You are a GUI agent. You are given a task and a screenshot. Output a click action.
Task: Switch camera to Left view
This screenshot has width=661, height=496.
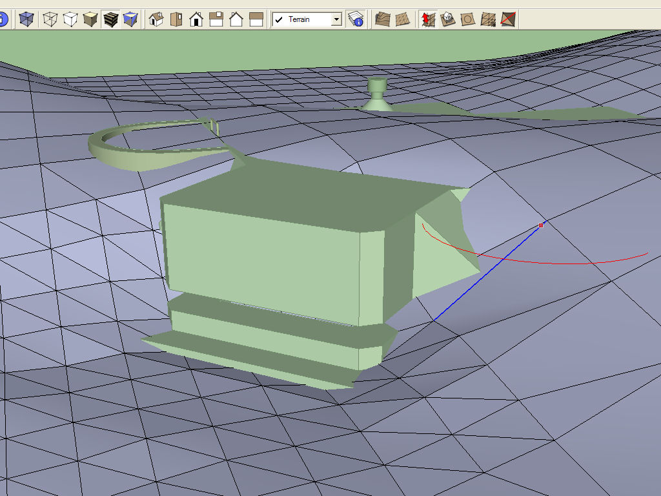(256, 19)
